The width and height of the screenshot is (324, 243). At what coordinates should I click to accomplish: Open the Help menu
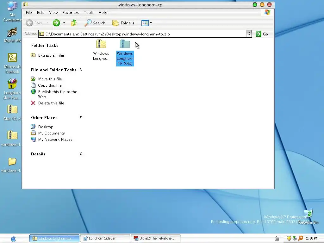(x=103, y=13)
